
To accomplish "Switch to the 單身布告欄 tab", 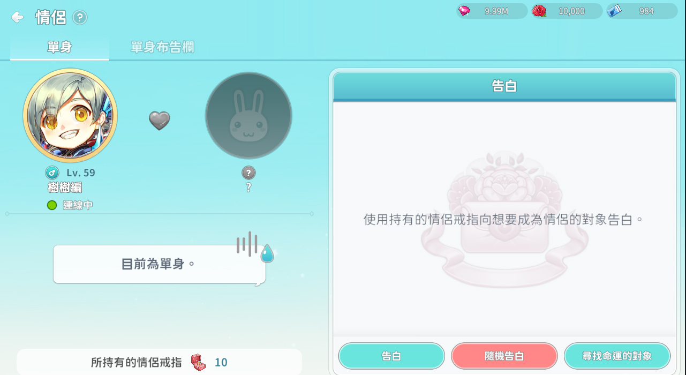I will pos(162,47).
